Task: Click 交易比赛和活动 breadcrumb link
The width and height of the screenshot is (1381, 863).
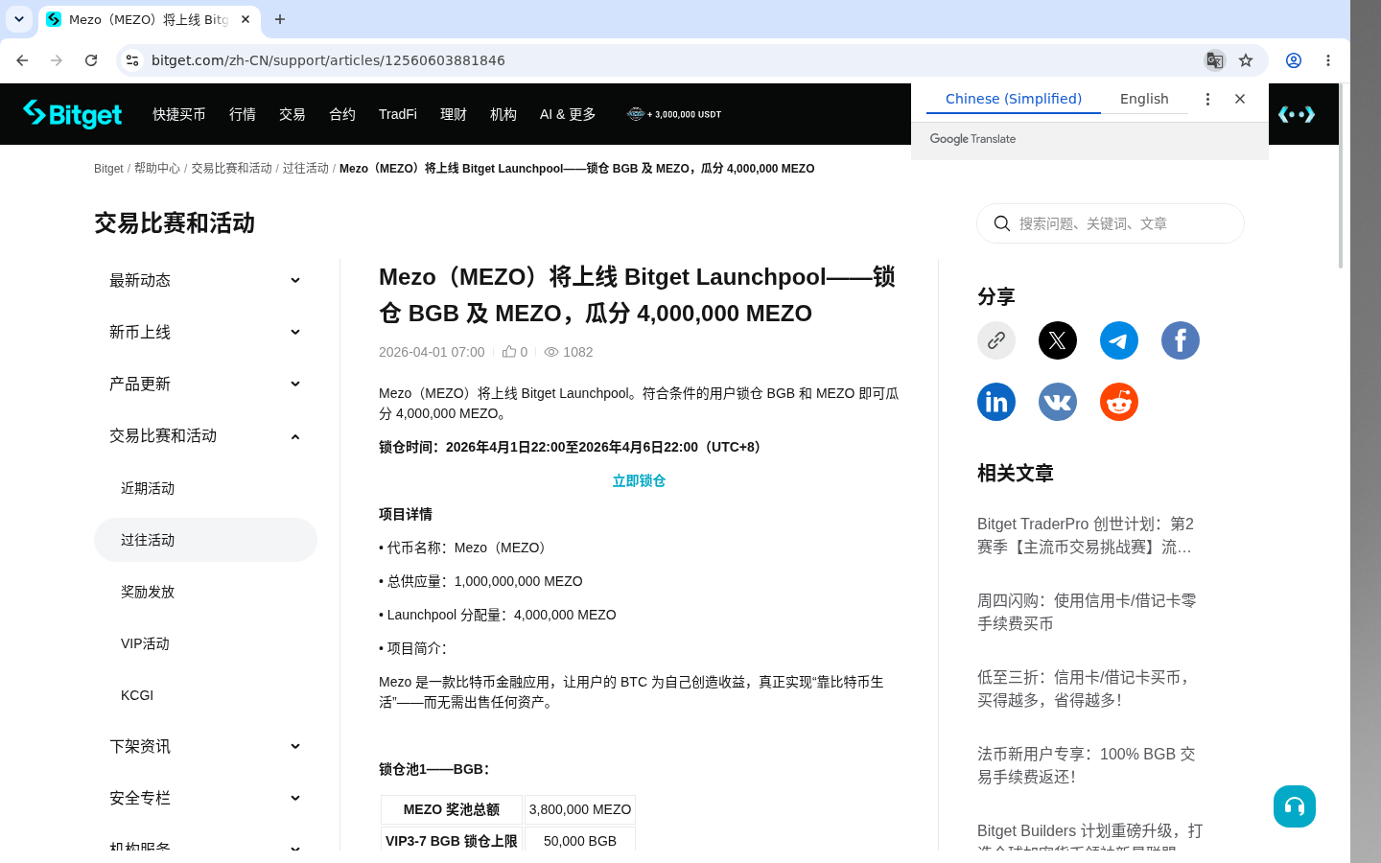Action: (231, 169)
